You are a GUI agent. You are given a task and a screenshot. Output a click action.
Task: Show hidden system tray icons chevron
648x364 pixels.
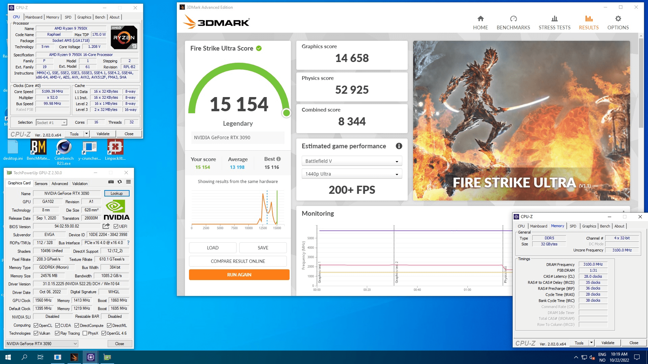click(576, 357)
